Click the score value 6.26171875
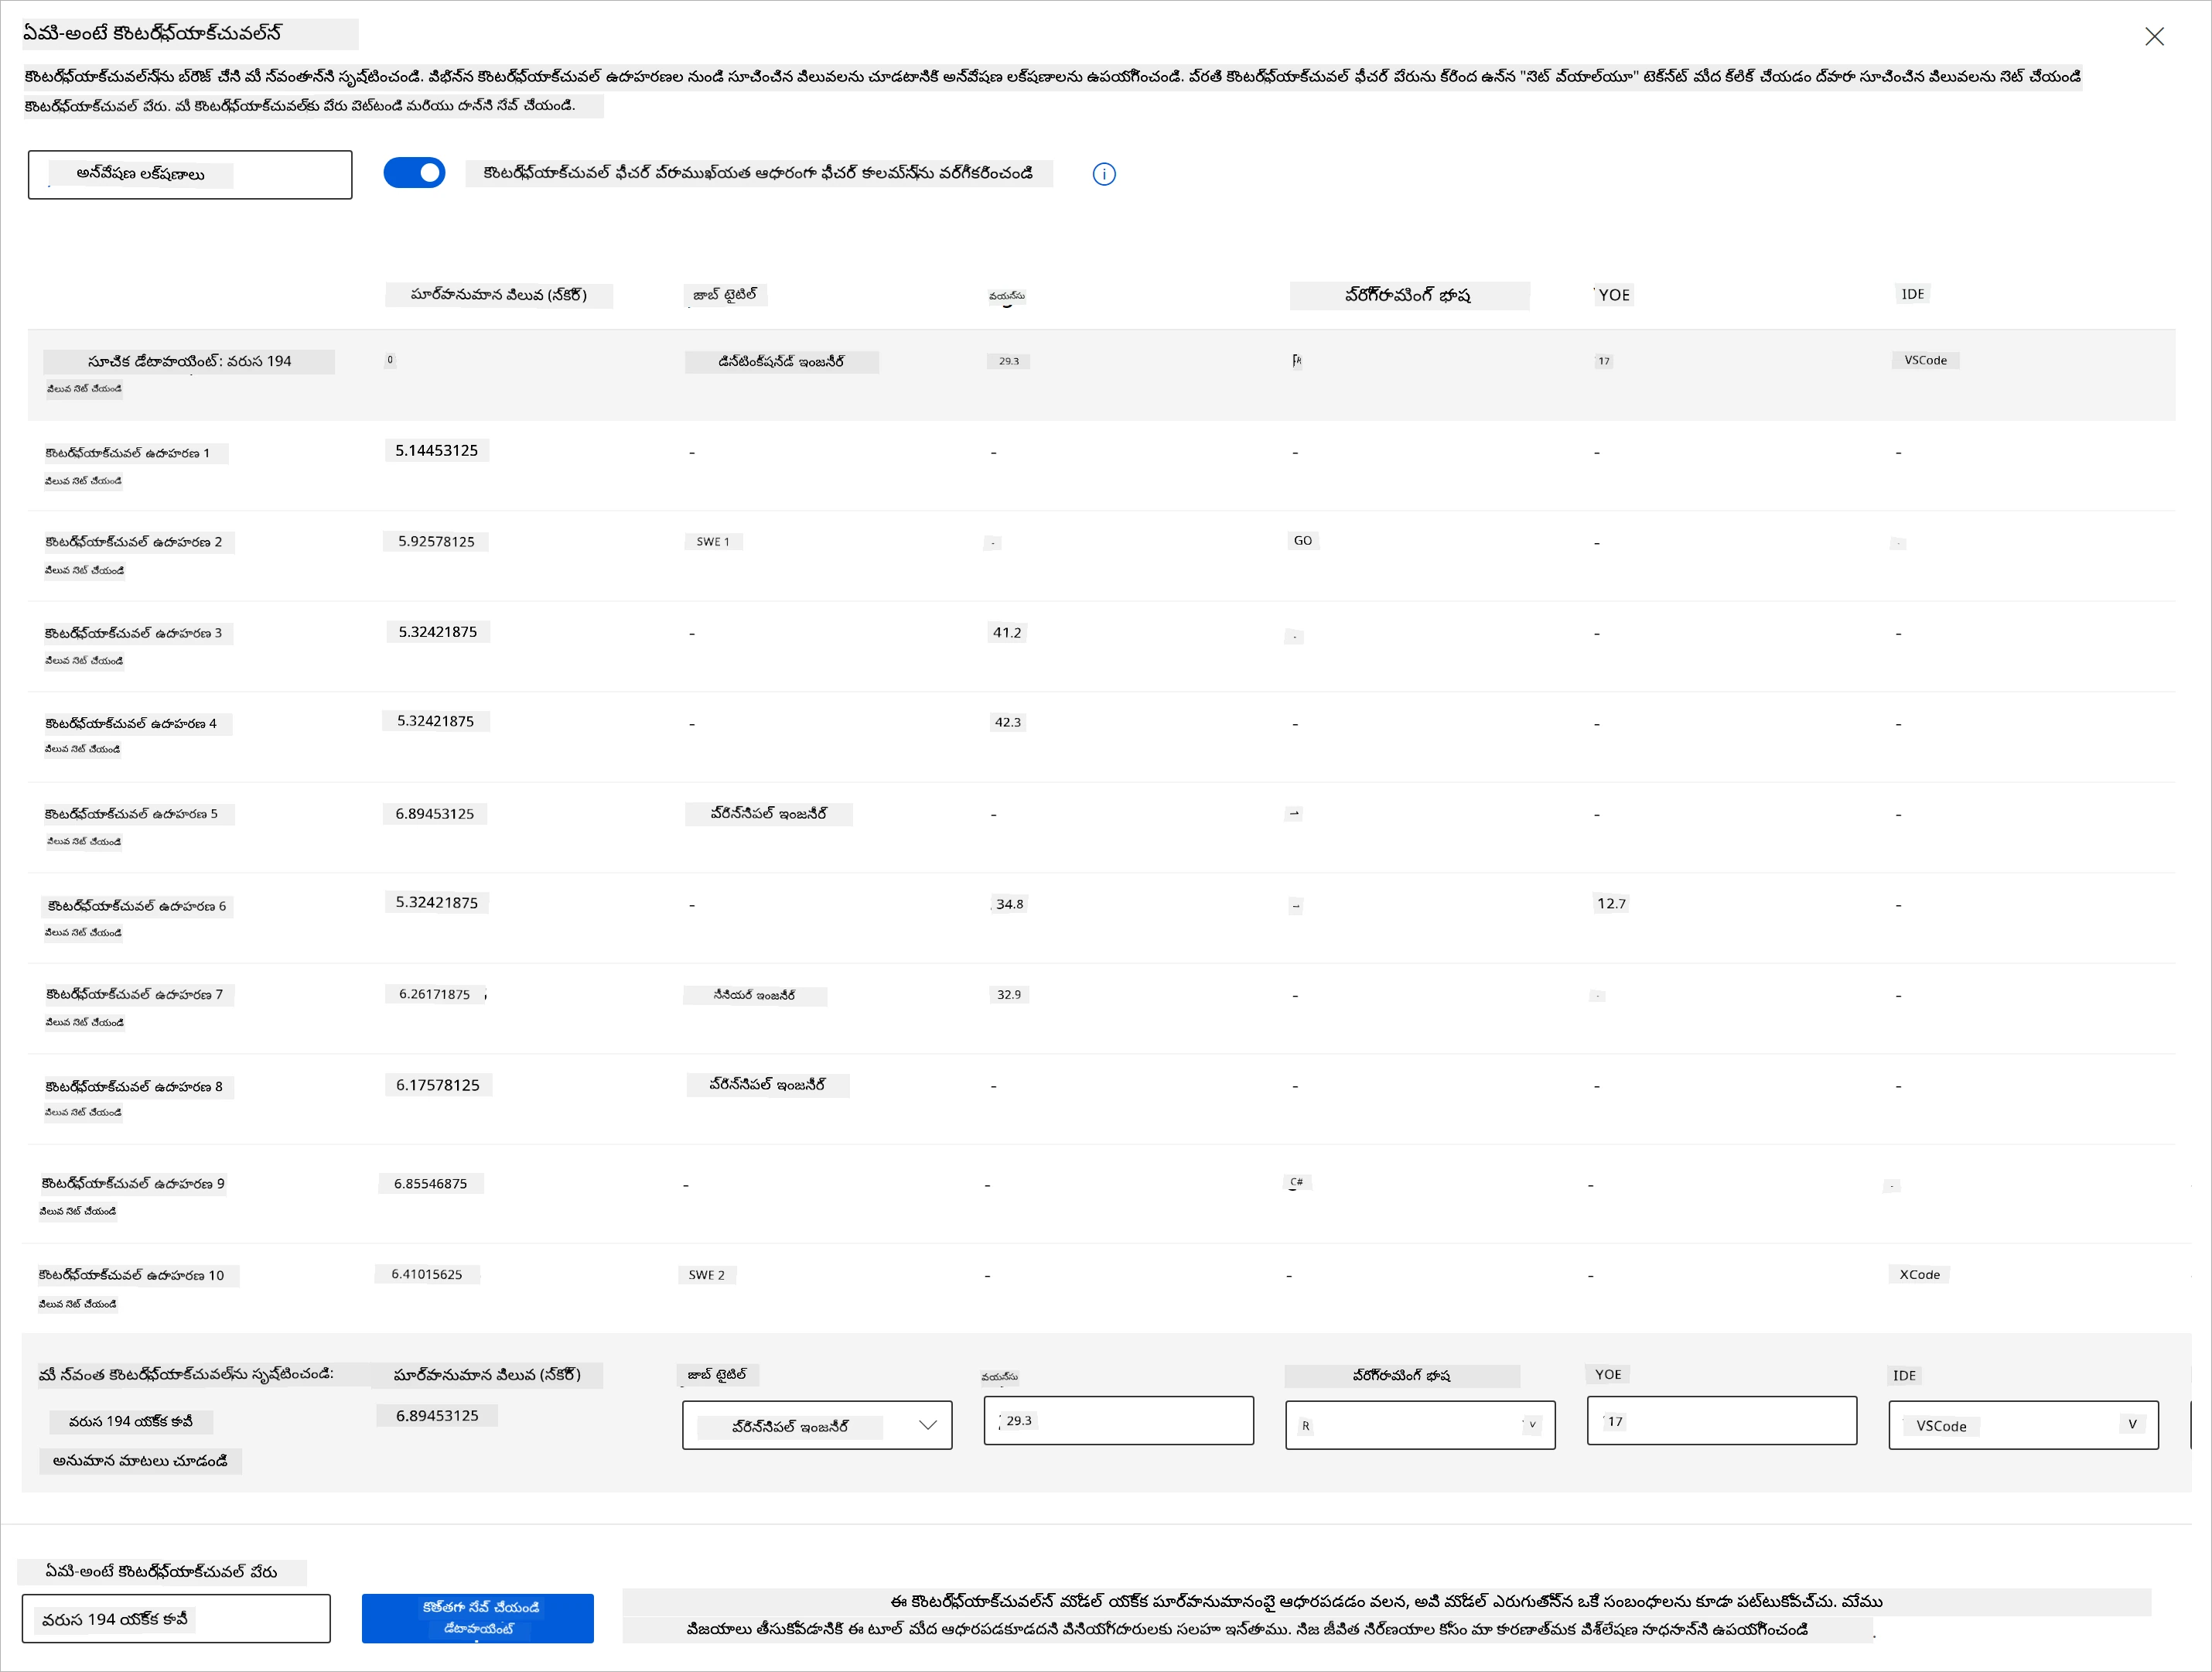The image size is (2212, 1672). [434, 994]
